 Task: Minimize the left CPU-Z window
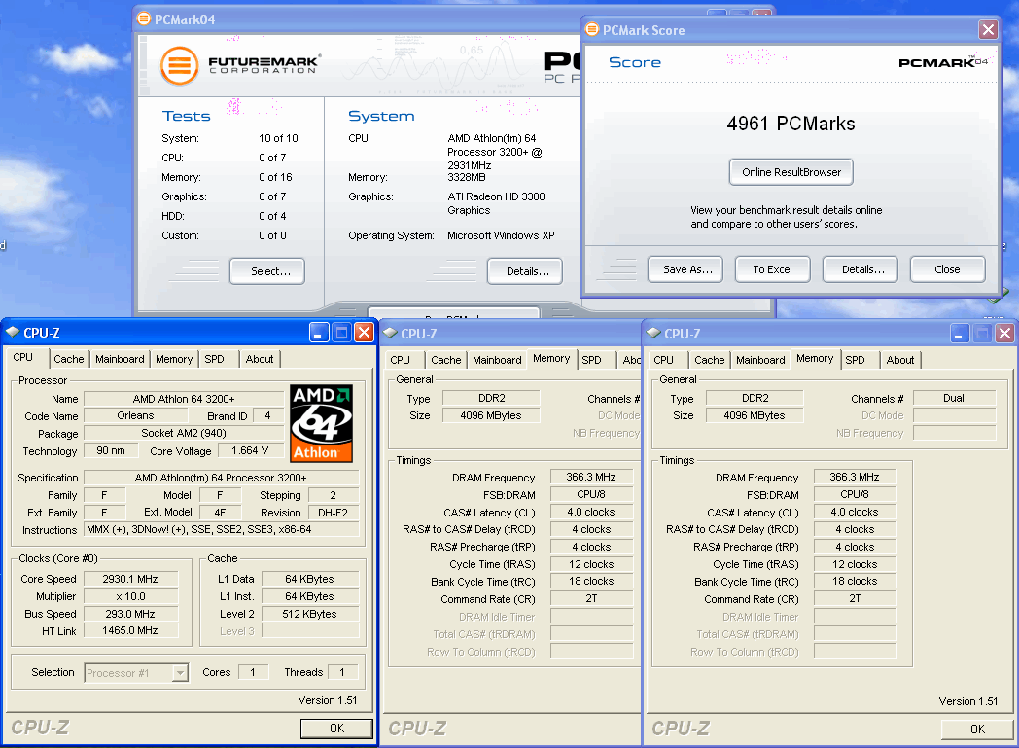pyautogui.click(x=318, y=333)
